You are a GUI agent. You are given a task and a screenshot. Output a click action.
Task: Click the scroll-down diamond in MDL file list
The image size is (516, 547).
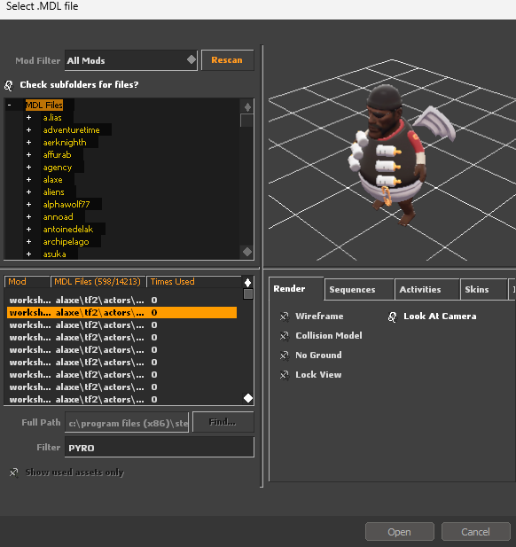(x=248, y=398)
